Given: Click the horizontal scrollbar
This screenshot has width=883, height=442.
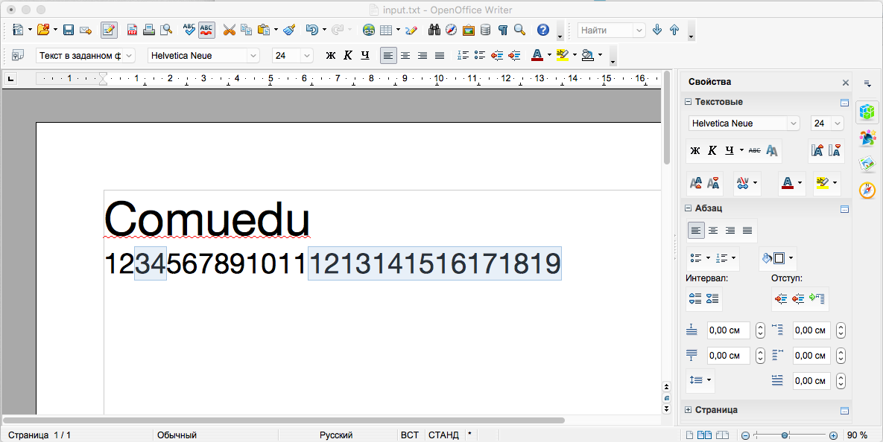Looking at the screenshot, I should (x=284, y=420).
